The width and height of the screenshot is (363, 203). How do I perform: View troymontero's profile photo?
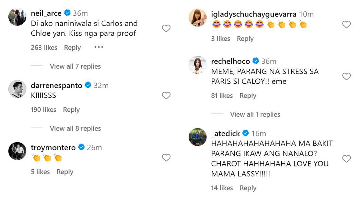point(17,151)
